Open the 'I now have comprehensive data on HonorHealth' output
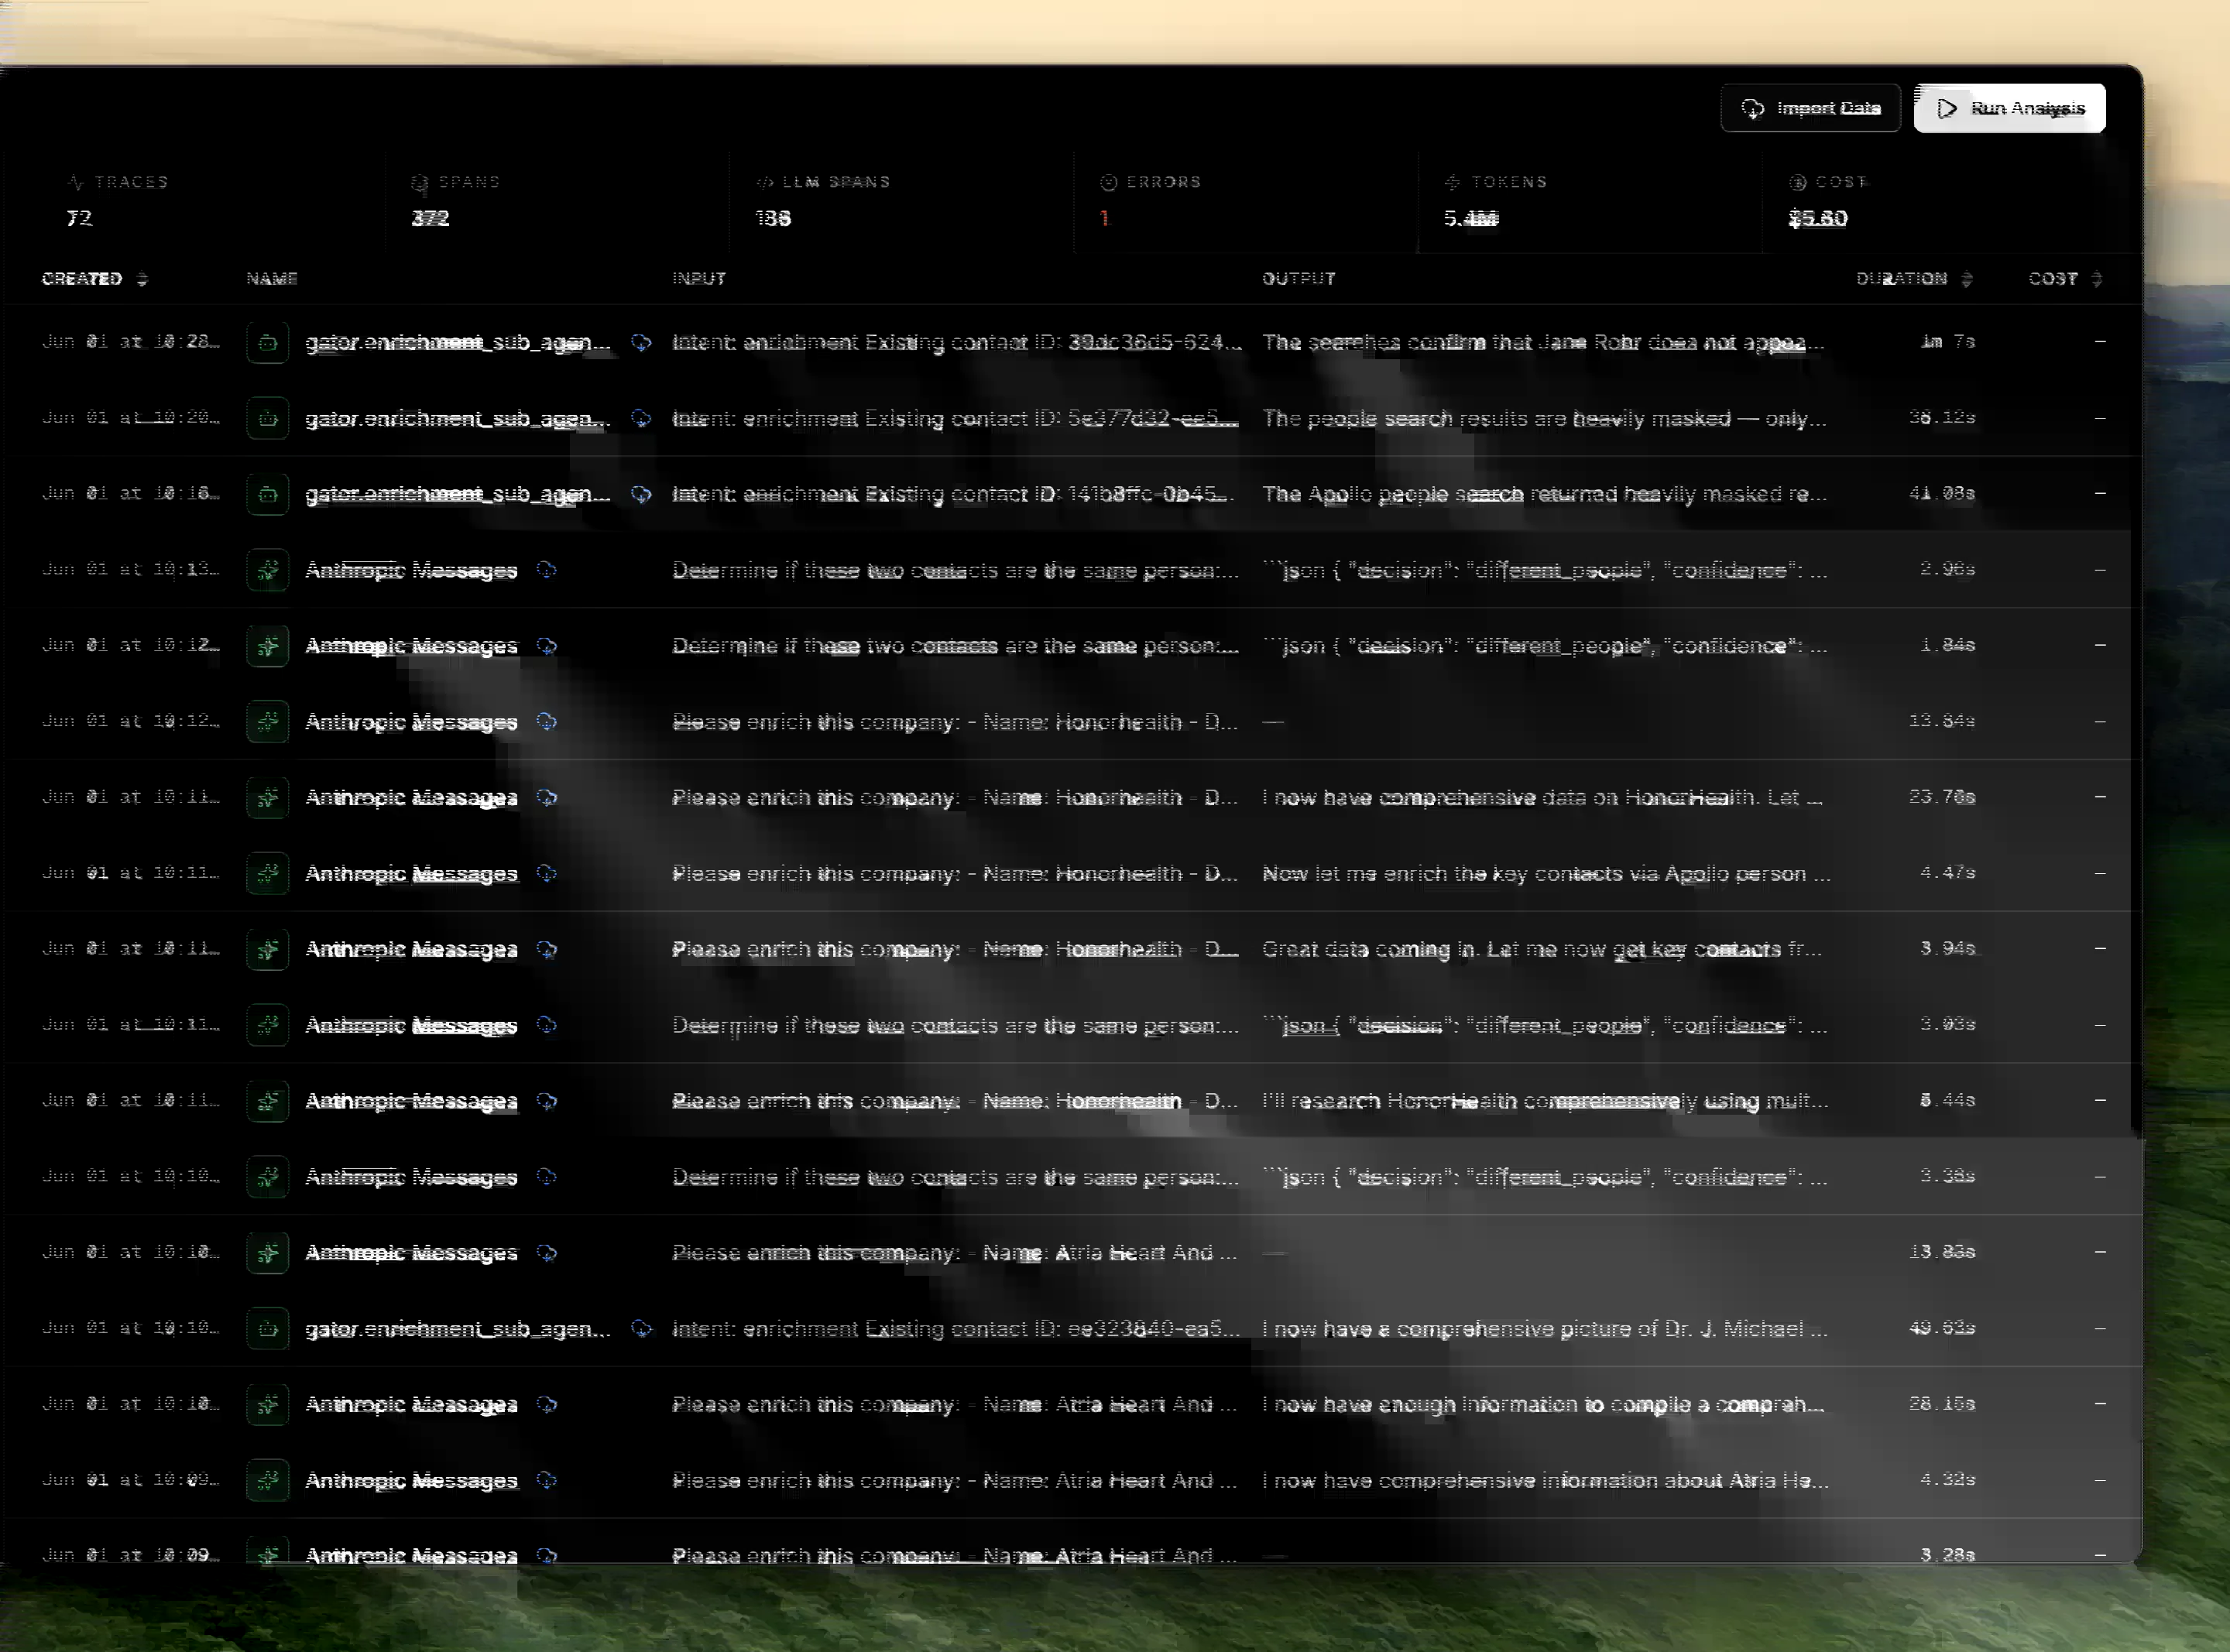2230x1652 pixels. tap(1542, 798)
